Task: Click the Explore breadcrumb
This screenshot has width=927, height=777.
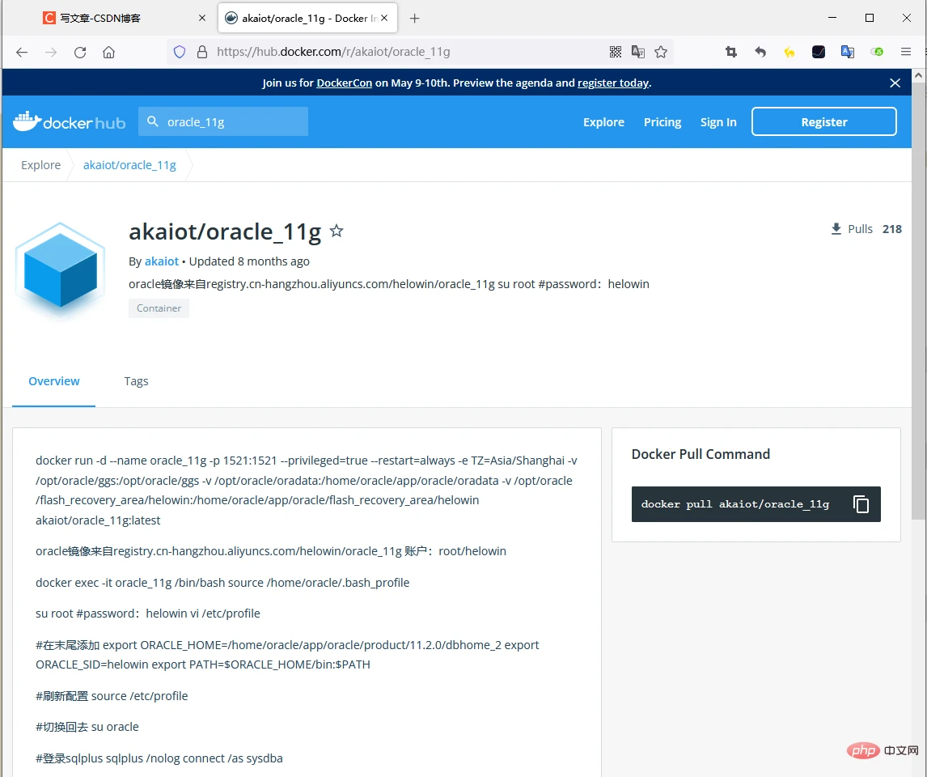Action: [40, 165]
